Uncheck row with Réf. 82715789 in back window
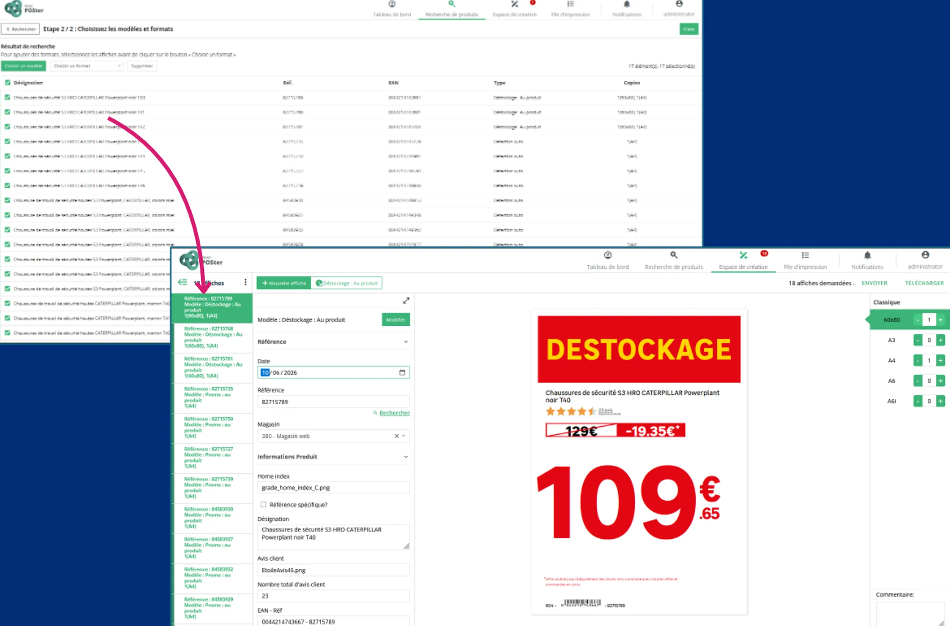The width and height of the screenshot is (950, 626). 7,98
